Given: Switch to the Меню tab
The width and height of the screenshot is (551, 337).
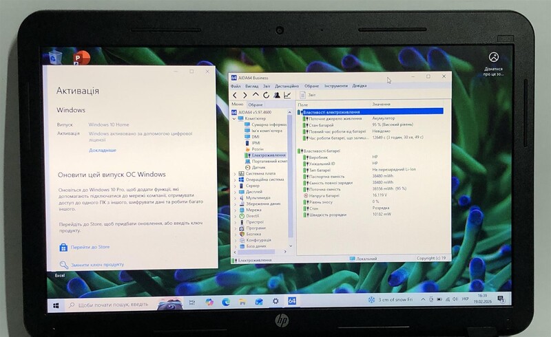Looking at the screenshot, I should tap(238, 105).
